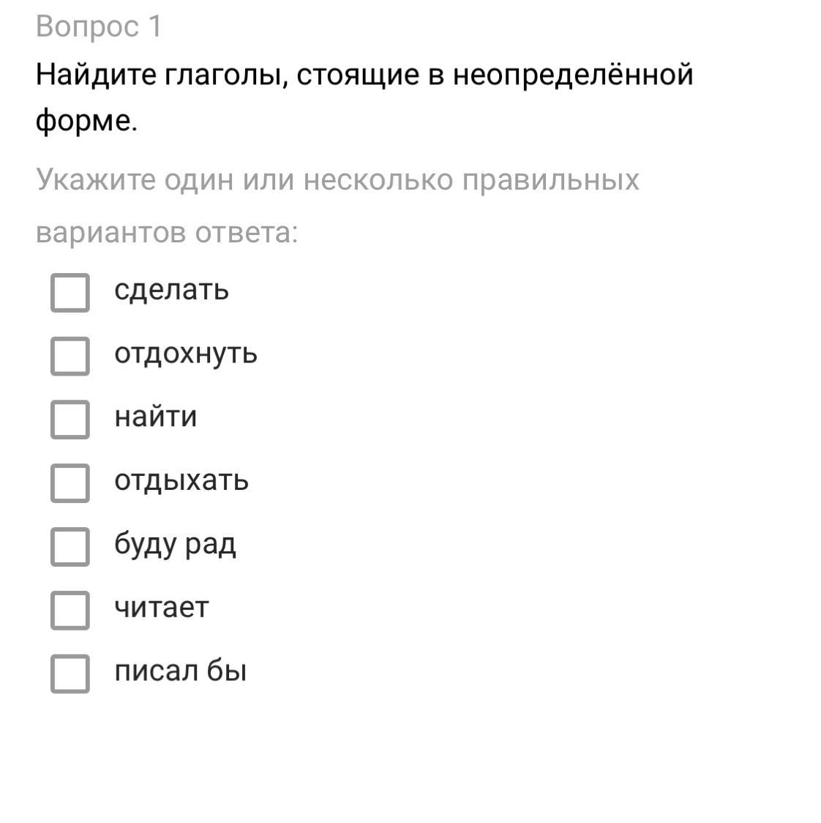Enable the найти checkbox

pyautogui.click(x=70, y=420)
